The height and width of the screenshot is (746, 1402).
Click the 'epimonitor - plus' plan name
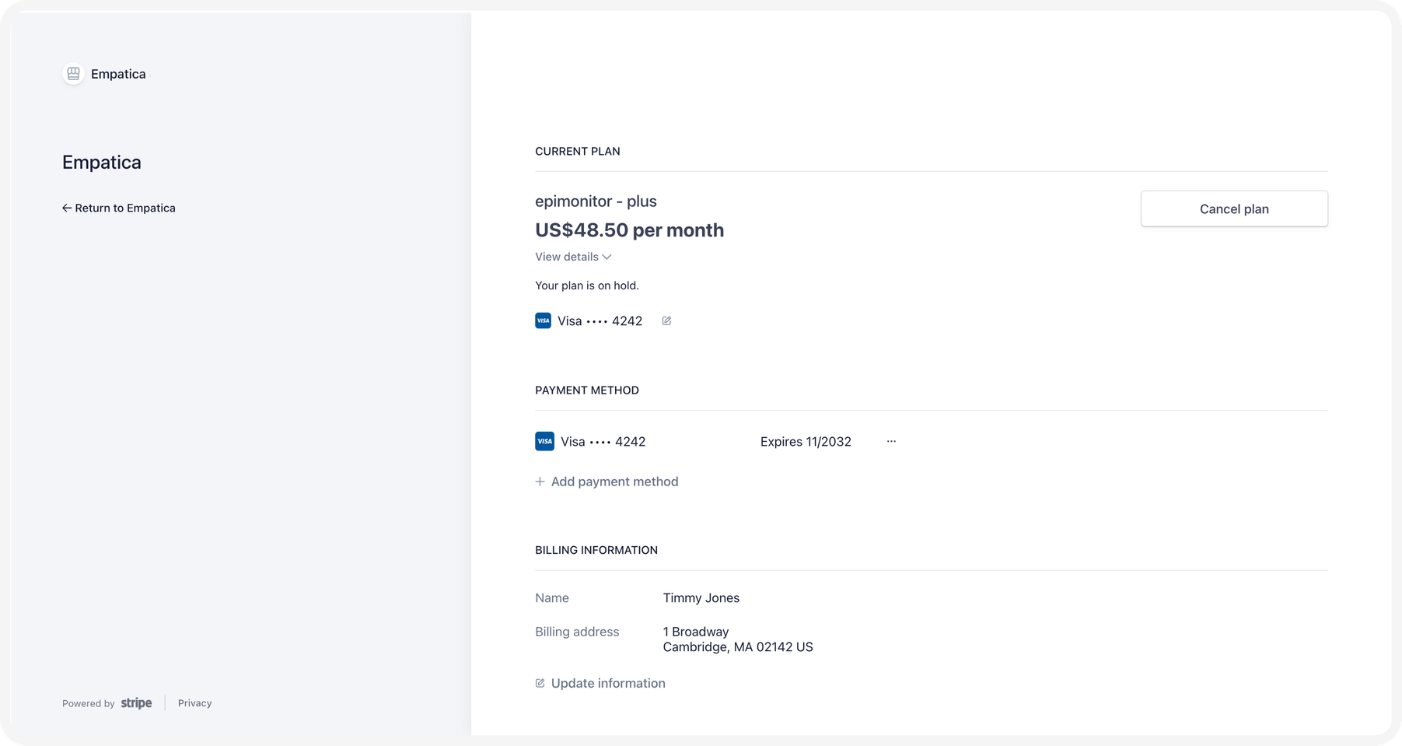click(x=596, y=201)
